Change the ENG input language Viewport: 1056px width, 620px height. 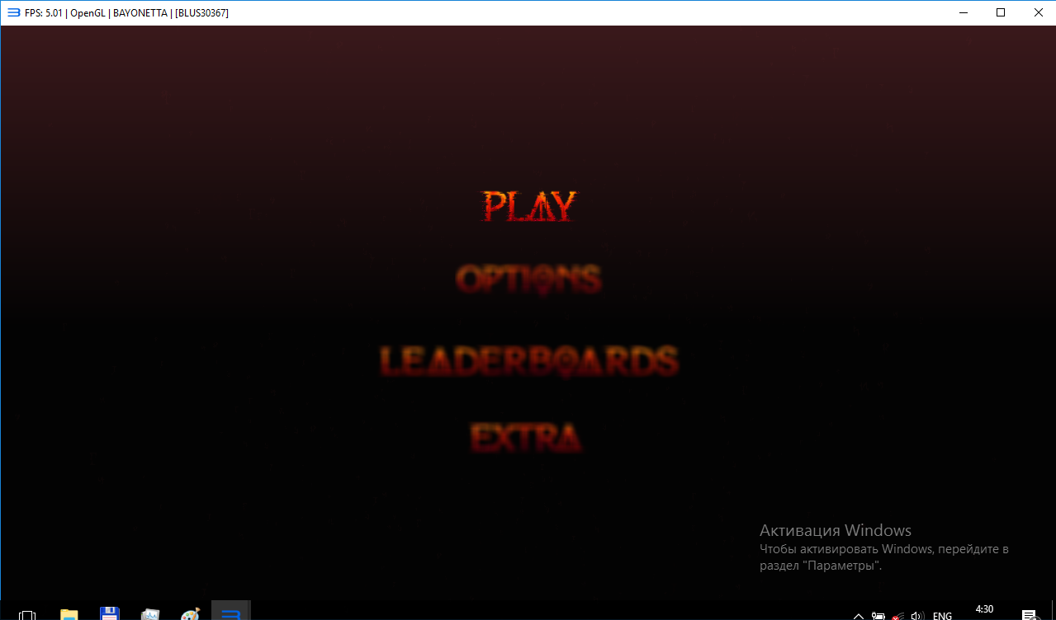coord(943,615)
